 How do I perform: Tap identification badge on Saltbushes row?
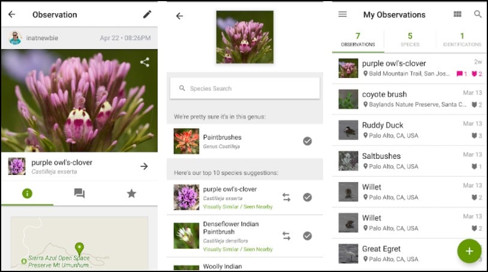(474, 167)
